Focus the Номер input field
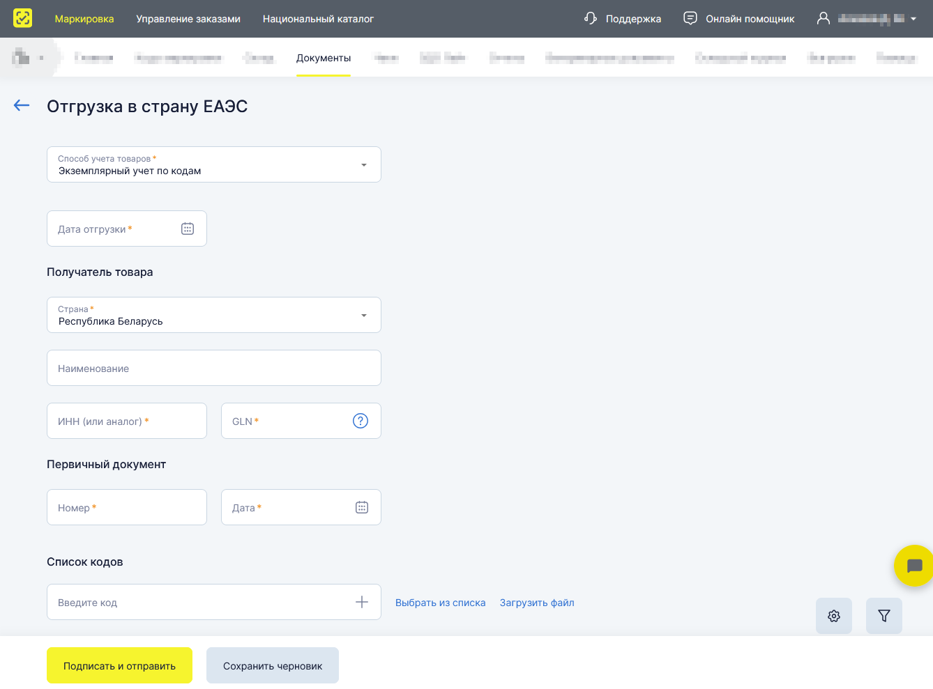 pos(127,507)
